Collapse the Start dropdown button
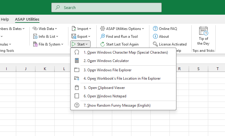This screenshot has height=136, width=225. point(80,44)
